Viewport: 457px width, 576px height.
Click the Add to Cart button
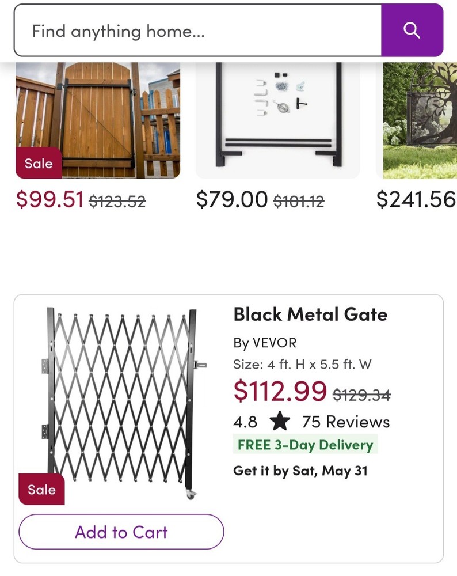coord(121,532)
